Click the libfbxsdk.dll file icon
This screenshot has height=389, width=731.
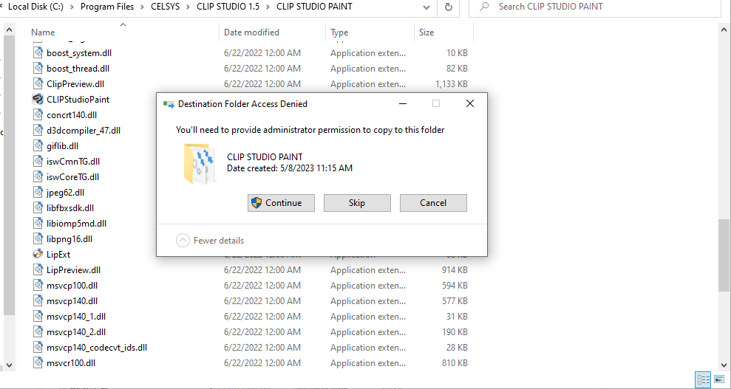point(38,207)
